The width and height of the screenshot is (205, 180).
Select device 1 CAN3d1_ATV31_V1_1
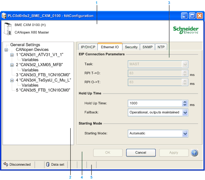coord(39,55)
